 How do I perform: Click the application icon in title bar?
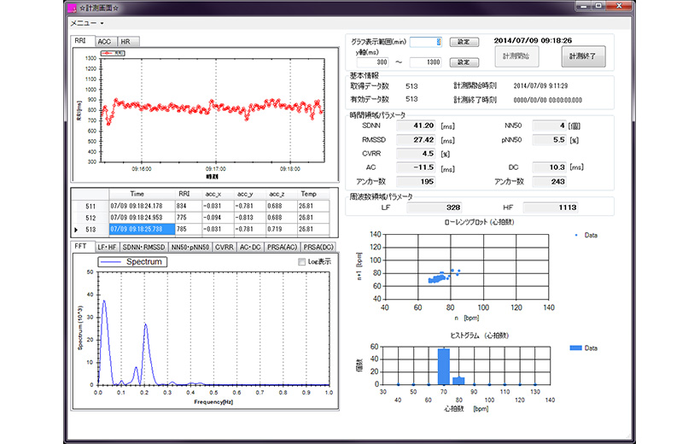(72, 8)
